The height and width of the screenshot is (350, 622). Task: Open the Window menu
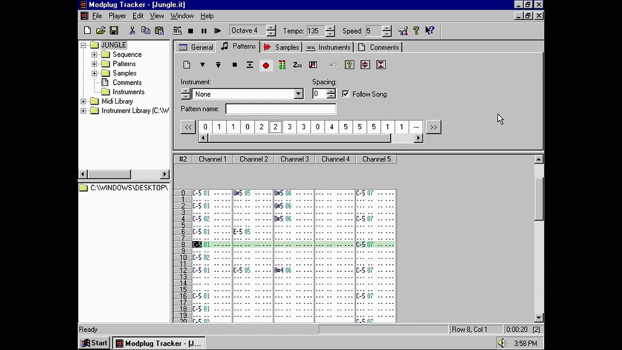[182, 16]
